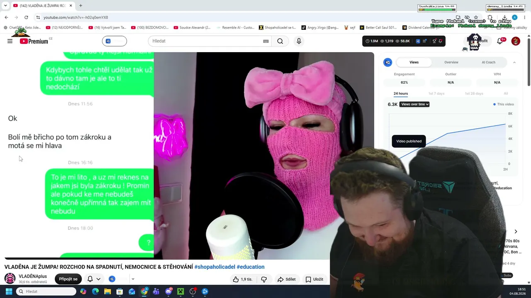Open the Views over time dropdown
Screen dimensions: 531x298
[x=414, y=104]
